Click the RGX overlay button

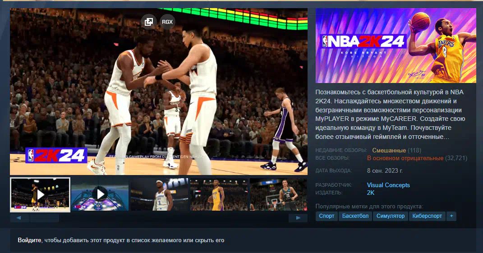point(167,22)
